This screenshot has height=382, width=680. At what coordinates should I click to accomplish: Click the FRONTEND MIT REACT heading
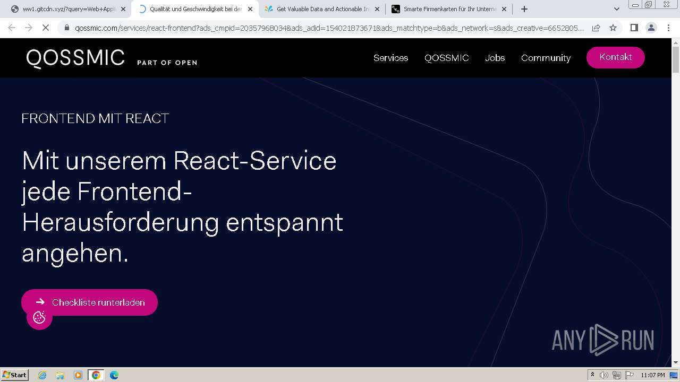pyautogui.click(x=95, y=118)
